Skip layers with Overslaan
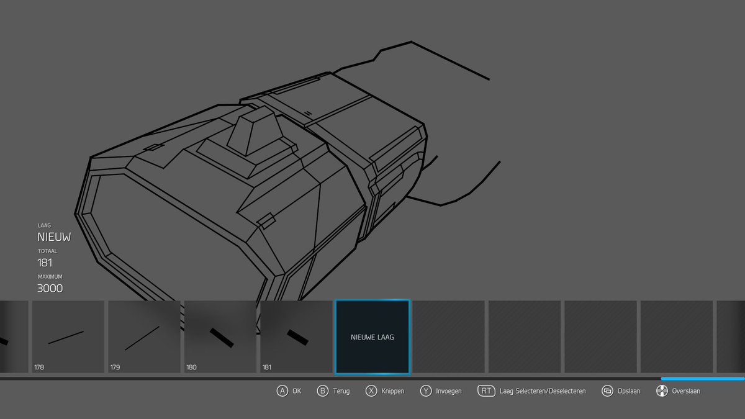This screenshot has width=745, height=419. tap(686, 391)
